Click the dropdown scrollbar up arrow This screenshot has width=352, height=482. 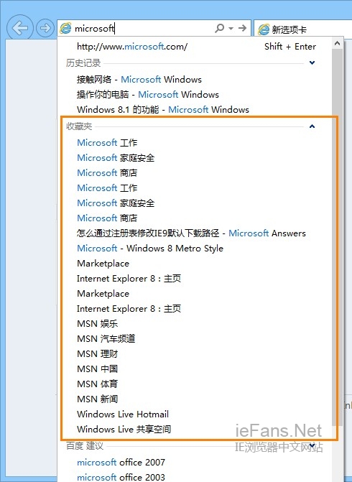tap(337, 43)
